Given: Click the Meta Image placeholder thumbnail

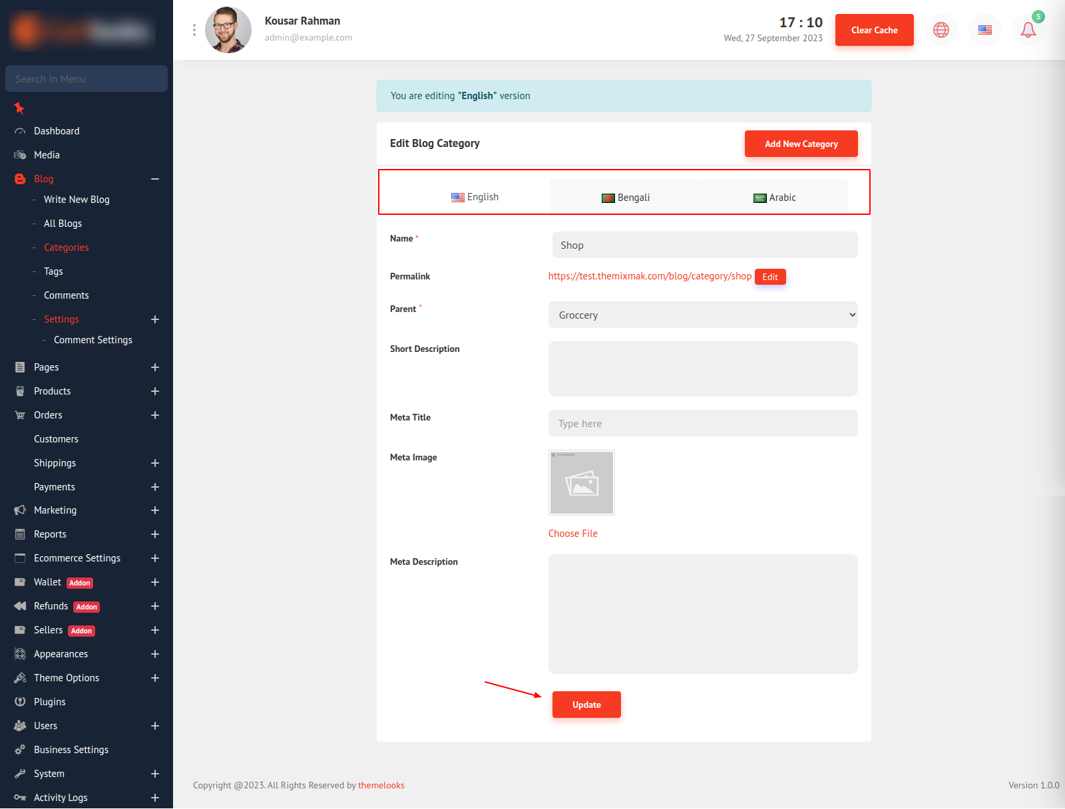Looking at the screenshot, I should [x=582, y=483].
